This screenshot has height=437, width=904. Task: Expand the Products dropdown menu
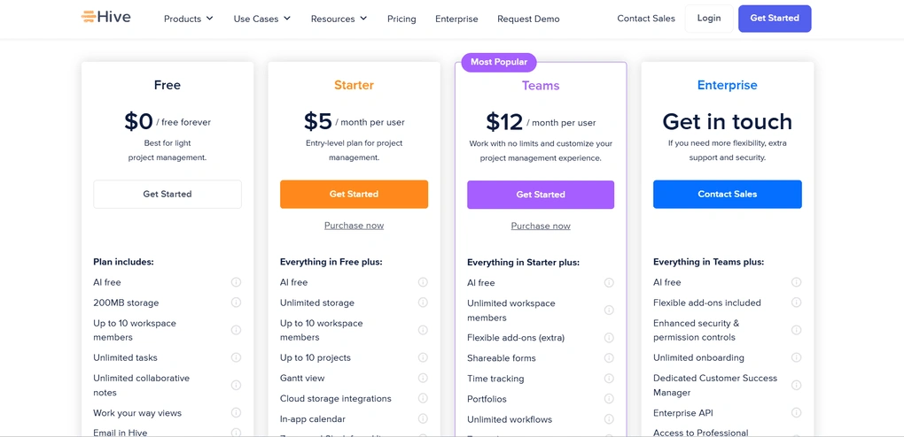[x=189, y=19]
